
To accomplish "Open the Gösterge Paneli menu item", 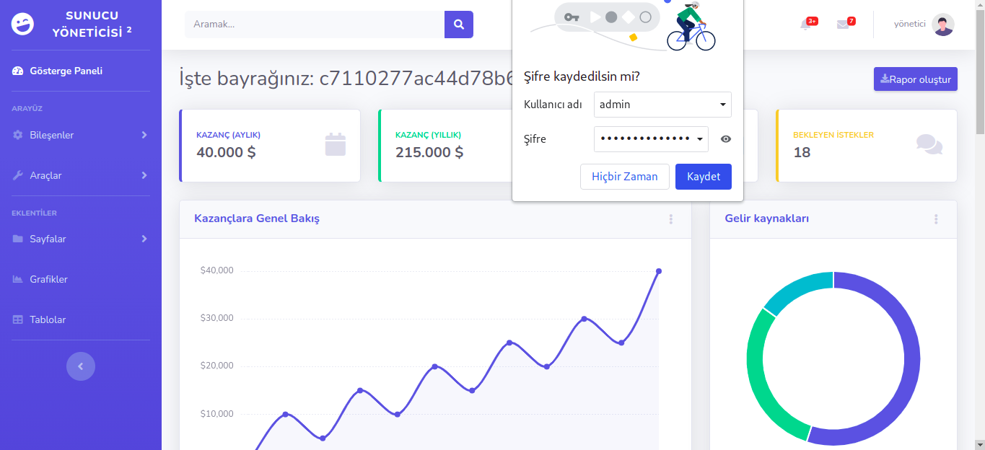I will [x=81, y=71].
